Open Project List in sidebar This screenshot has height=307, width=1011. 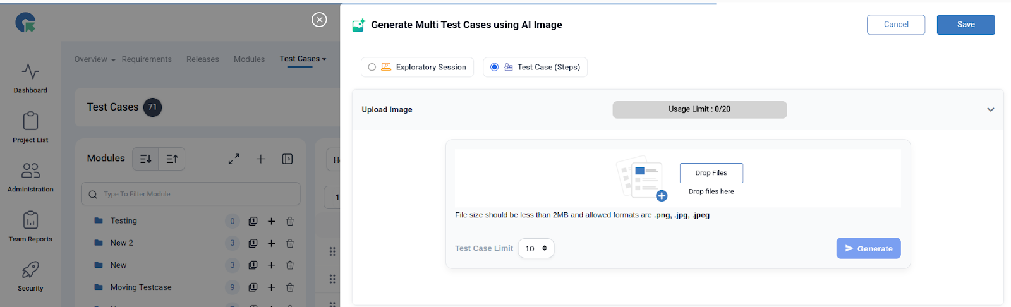(30, 121)
